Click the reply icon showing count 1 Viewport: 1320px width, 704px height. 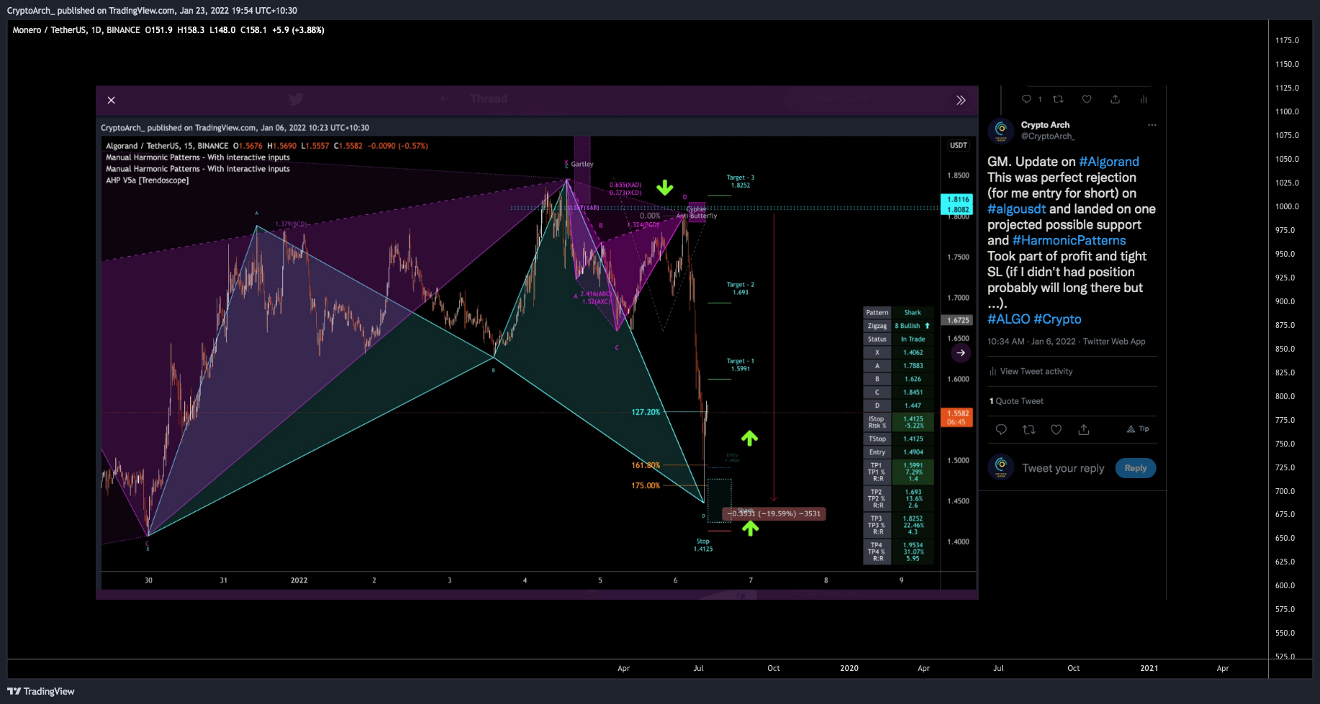click(1026, 99)
